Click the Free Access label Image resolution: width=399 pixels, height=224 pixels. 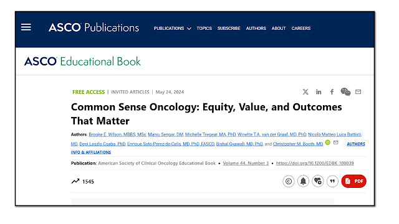pyautogui.click(x=89, y=92)
